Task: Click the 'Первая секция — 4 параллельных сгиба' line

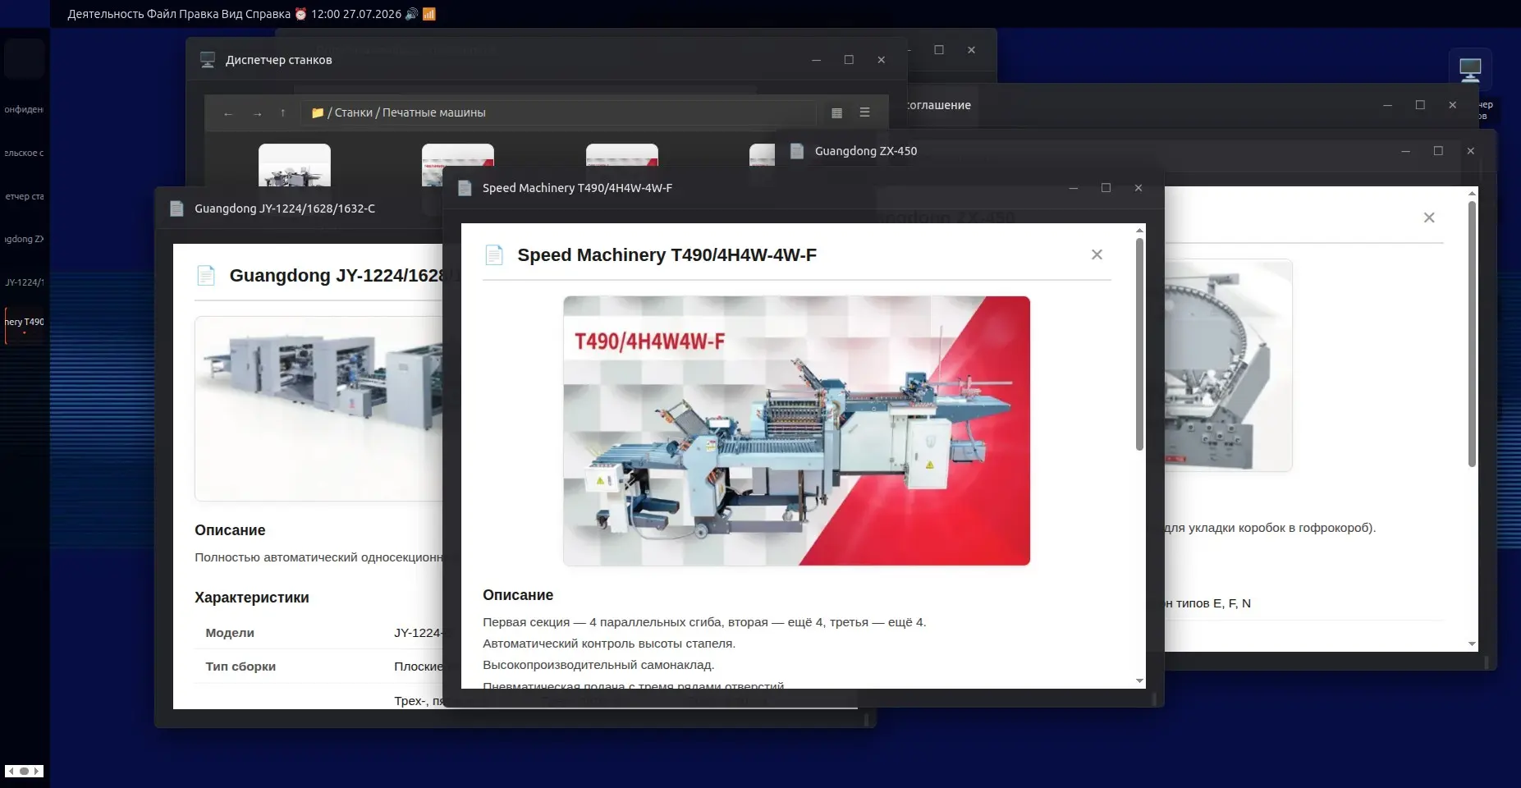Action: (704, 622)
